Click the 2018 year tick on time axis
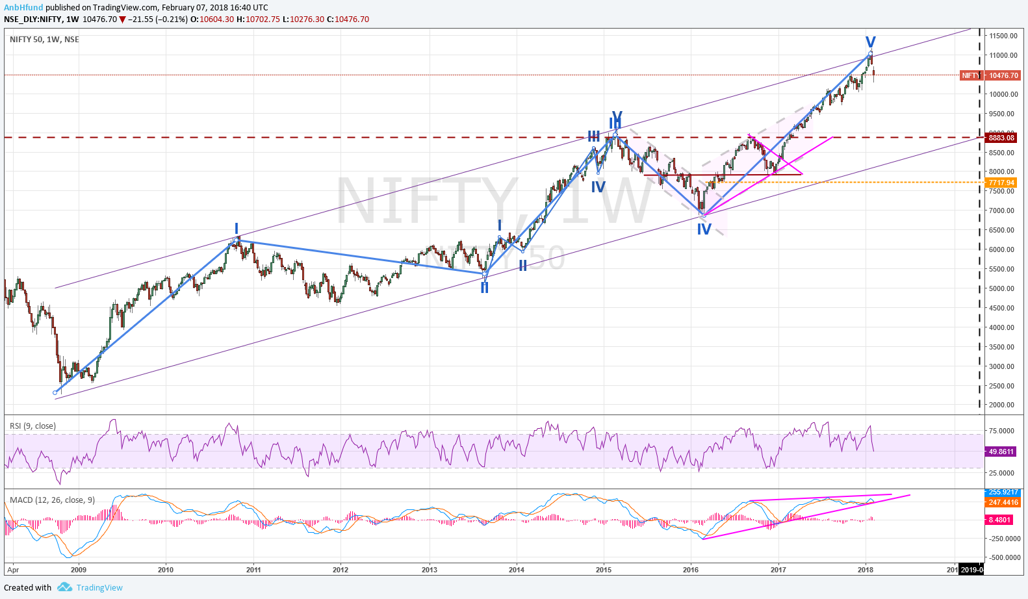The width and height of the screenshot is (1028, 599). pyautogui.click(x=866, y=570)
